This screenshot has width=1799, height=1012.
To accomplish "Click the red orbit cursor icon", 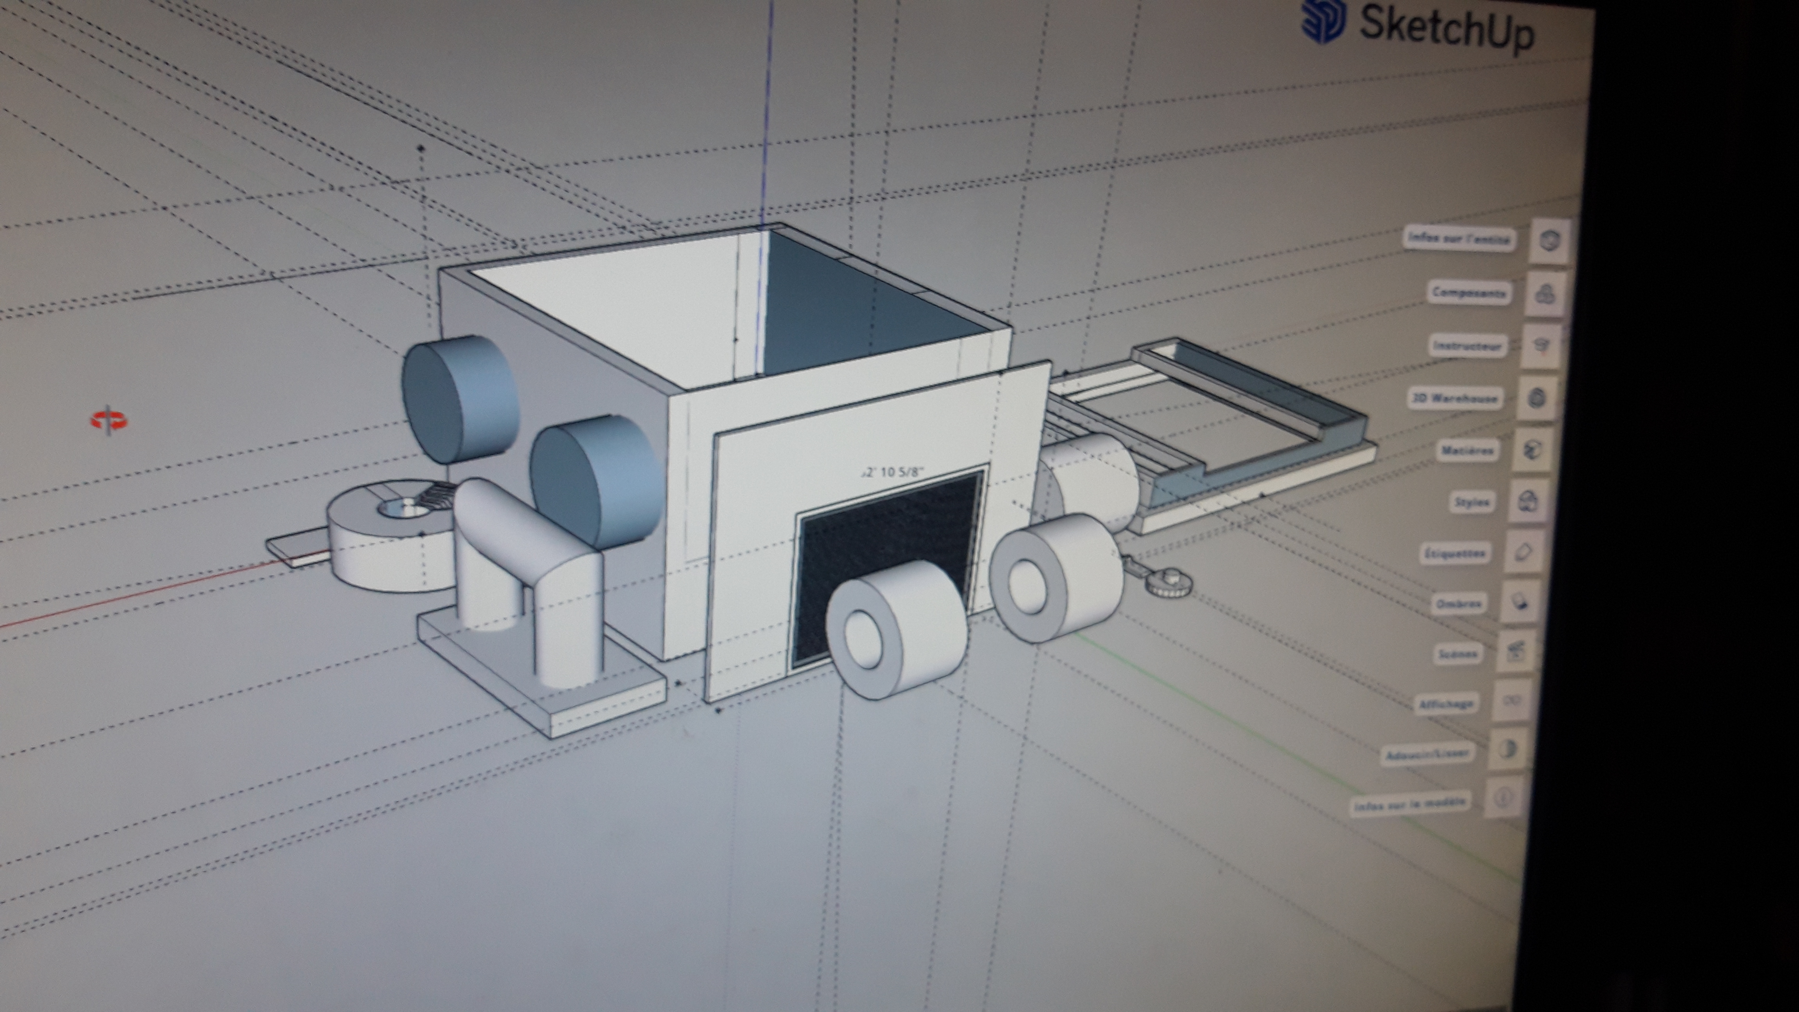I will (x=110, y=420).
